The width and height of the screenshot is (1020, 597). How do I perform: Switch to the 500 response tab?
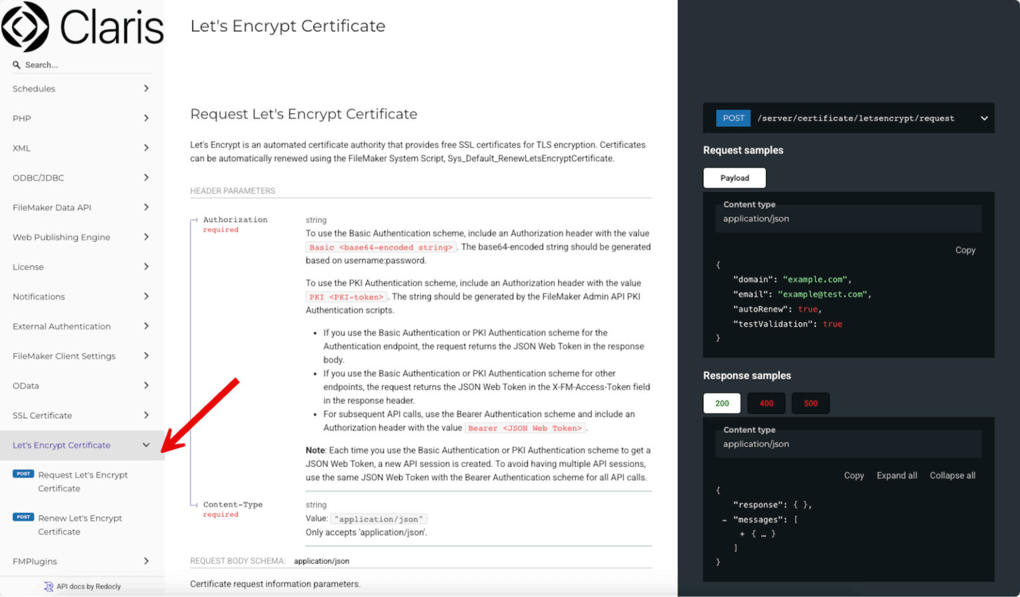click(810, 403)
